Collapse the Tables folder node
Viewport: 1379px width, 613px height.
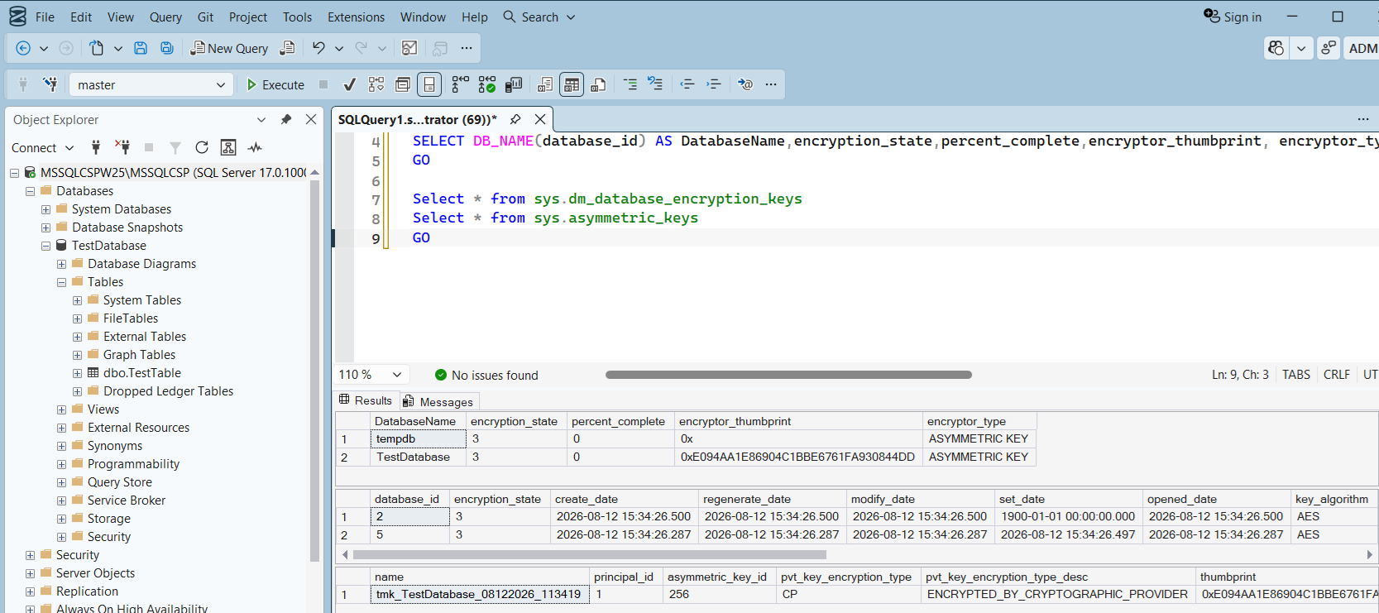pyautogui.click(x=62, y=282)
